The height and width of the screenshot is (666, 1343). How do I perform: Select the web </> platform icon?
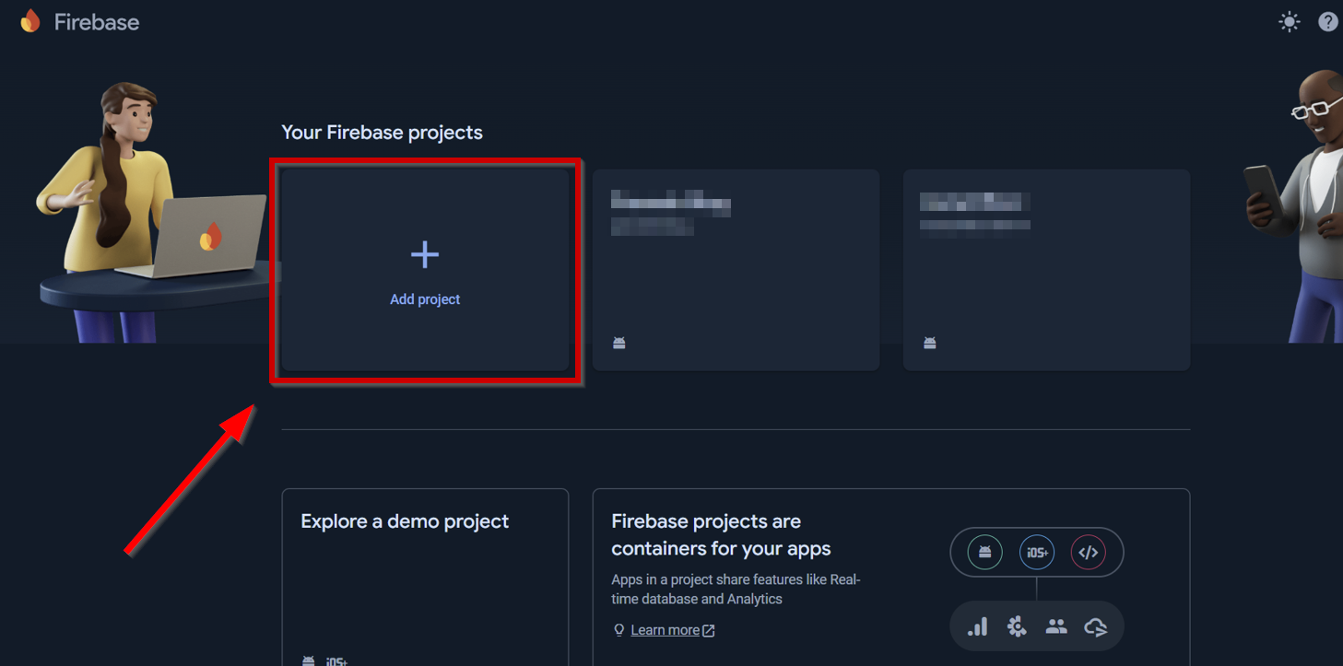pos(1090,552)
